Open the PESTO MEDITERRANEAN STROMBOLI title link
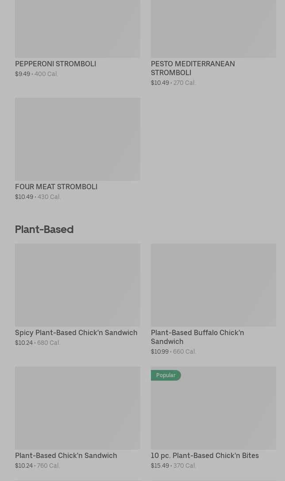Screen dimensions: 285x481 [x=193, y=68]
